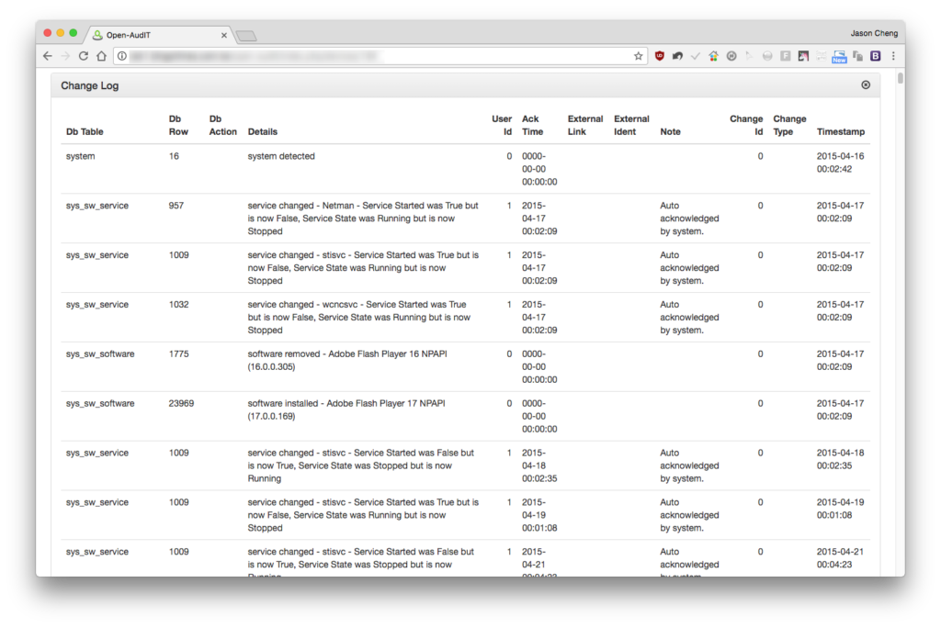941x628 pixels.
Task: Click the page vertical scrollbar thumb
Action: (901, 78)
